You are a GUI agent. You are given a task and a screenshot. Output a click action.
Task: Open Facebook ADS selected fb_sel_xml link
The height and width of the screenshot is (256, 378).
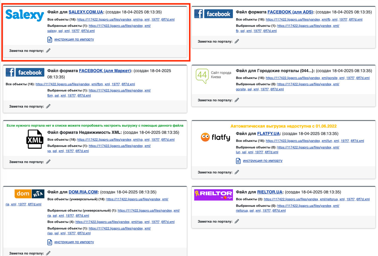pyautogui.click(x=287, y=28)
